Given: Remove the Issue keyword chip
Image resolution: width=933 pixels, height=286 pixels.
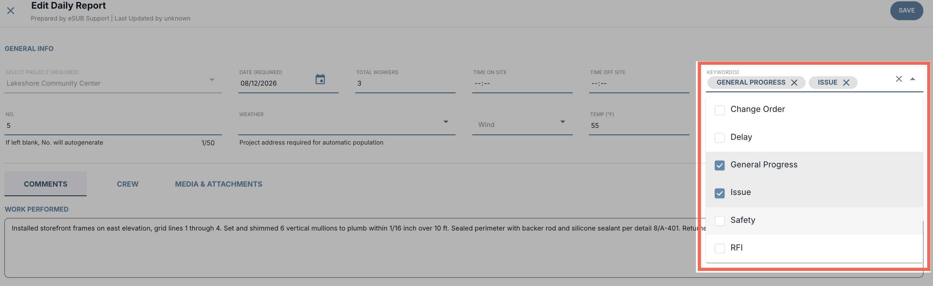Looking at the screenshot, I should [846, 82].
